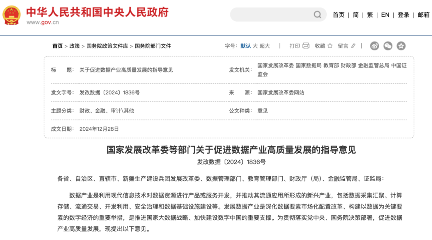Click the 登录 login link

tap(404, 15)
